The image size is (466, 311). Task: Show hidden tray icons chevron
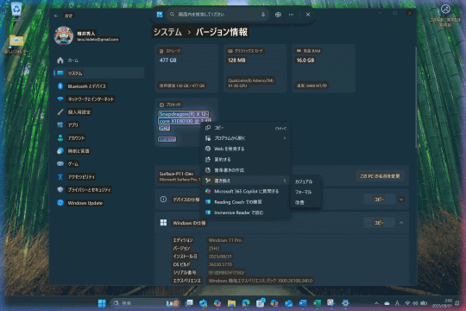point(376,303)
